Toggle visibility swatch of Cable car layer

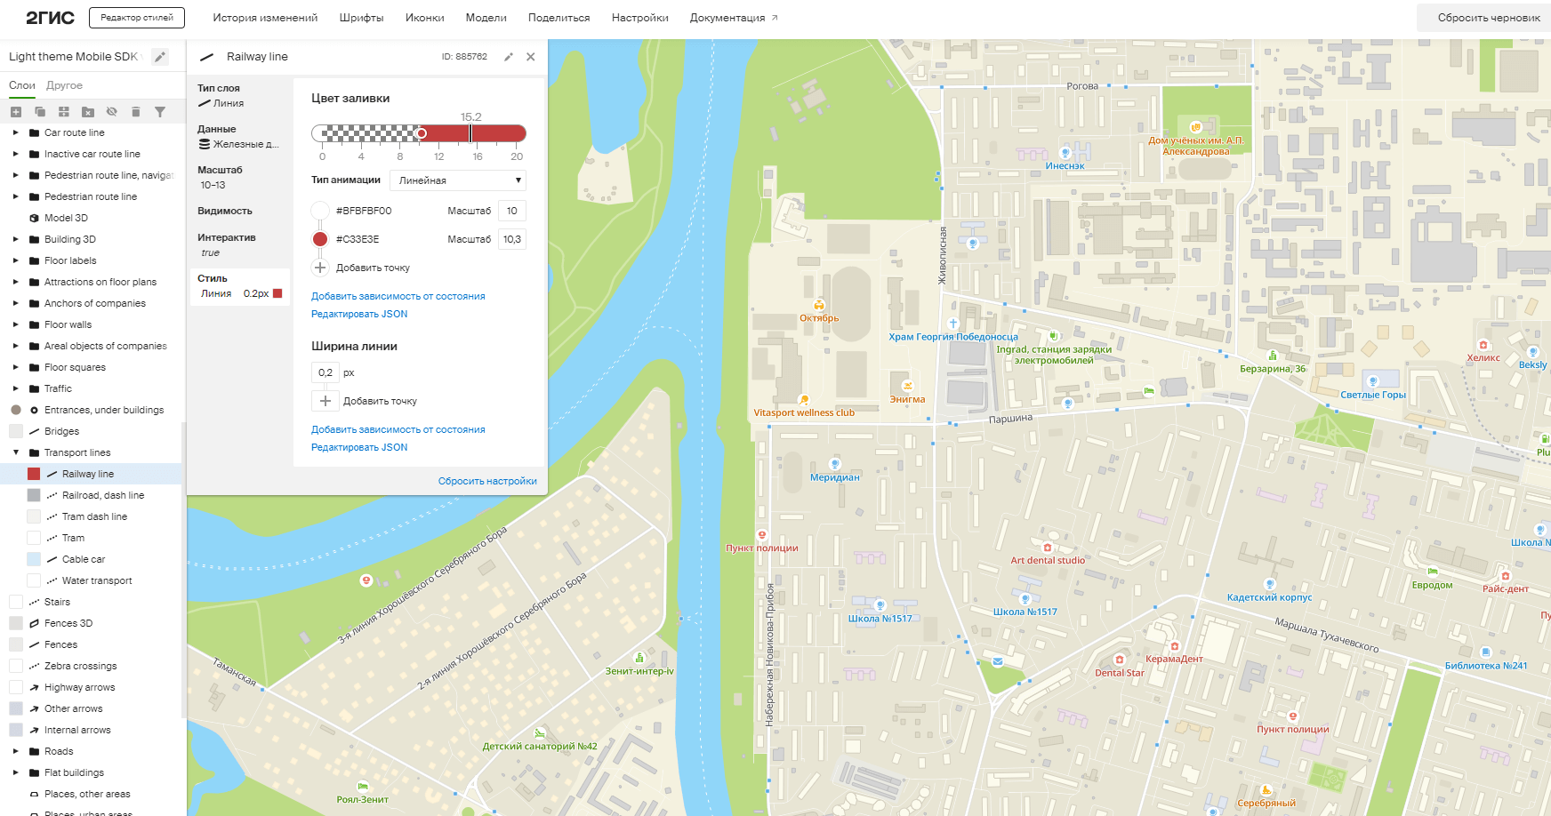34,559
